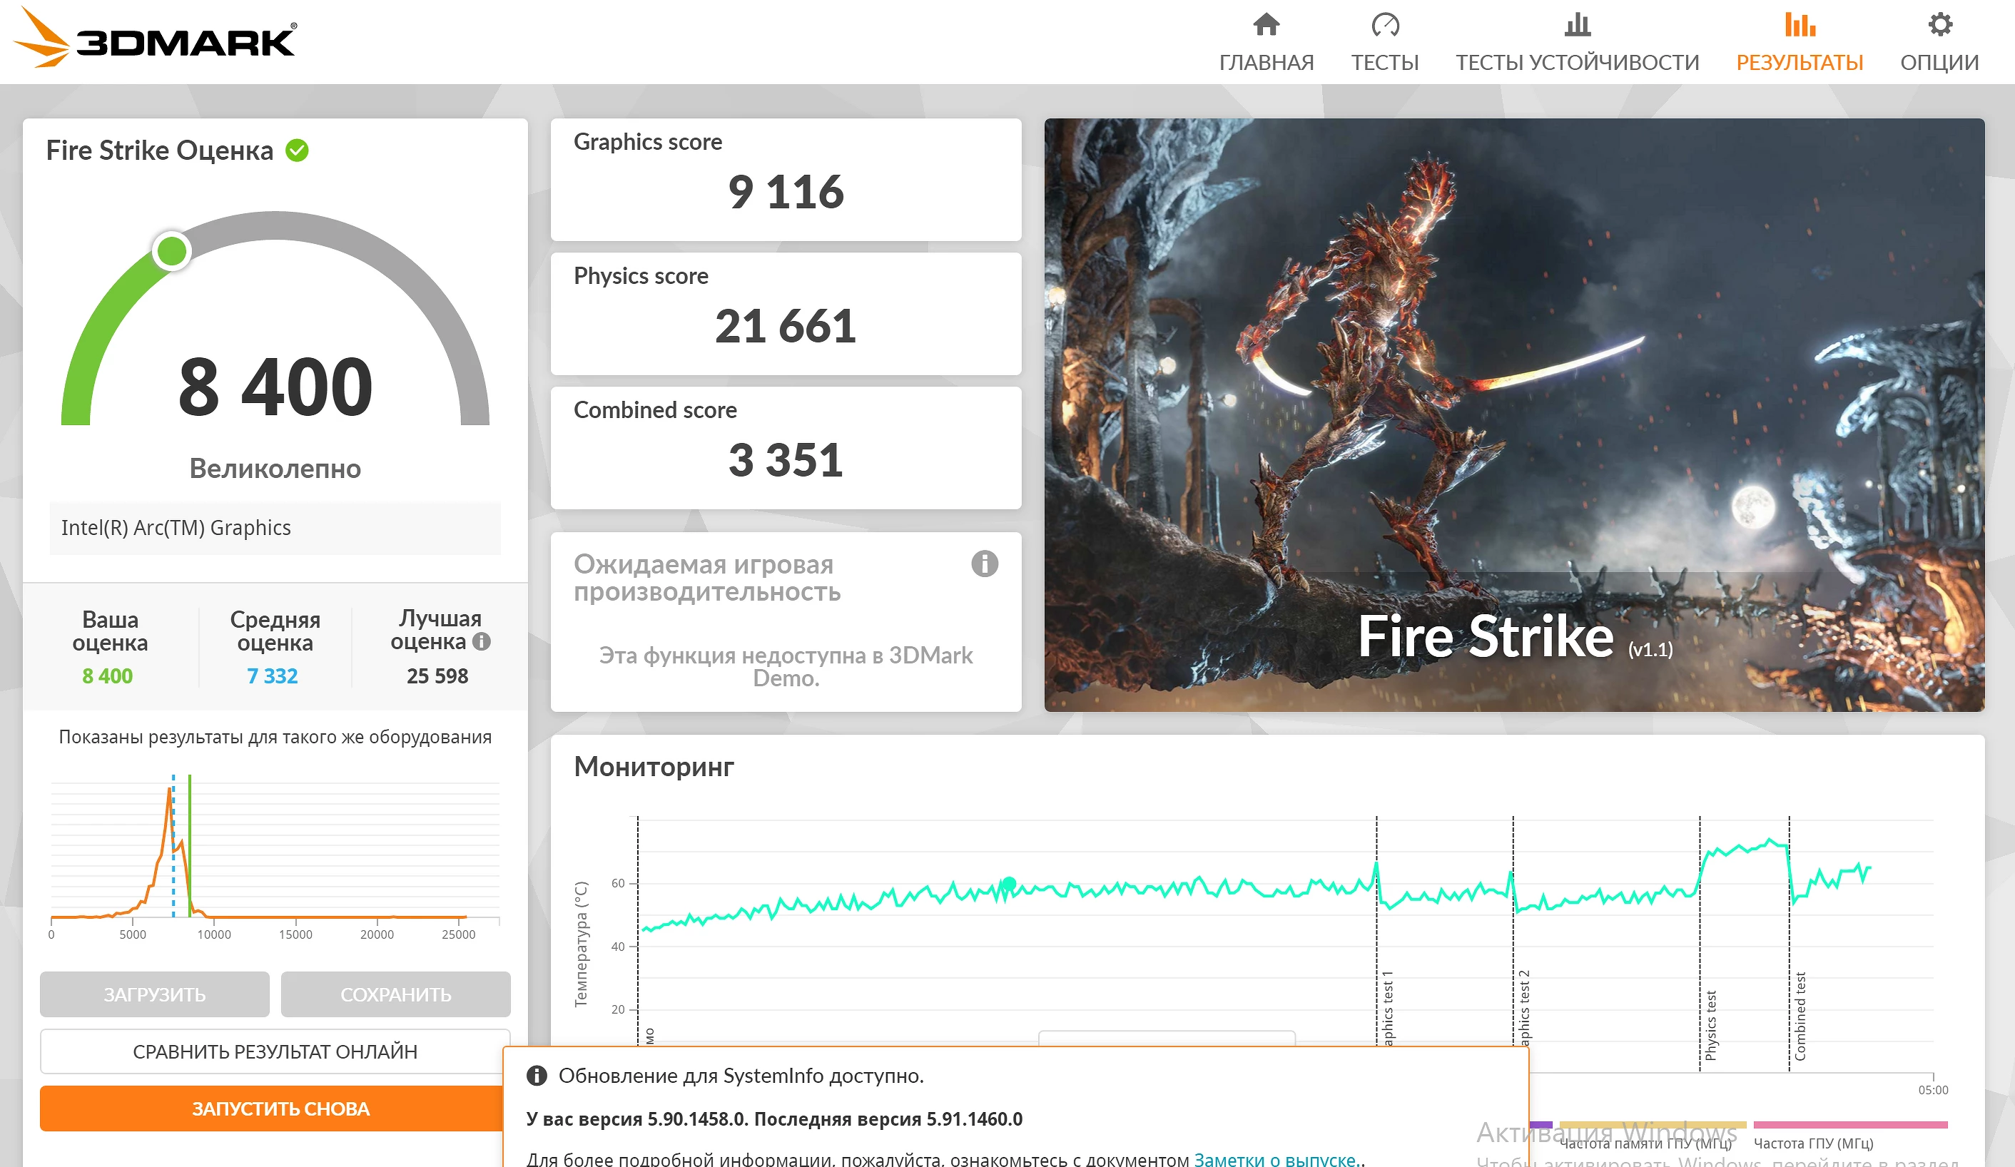2015x1167 pixels.
Task: Open info for Ожидаемая игровая производительность
Action: point(985,564)
